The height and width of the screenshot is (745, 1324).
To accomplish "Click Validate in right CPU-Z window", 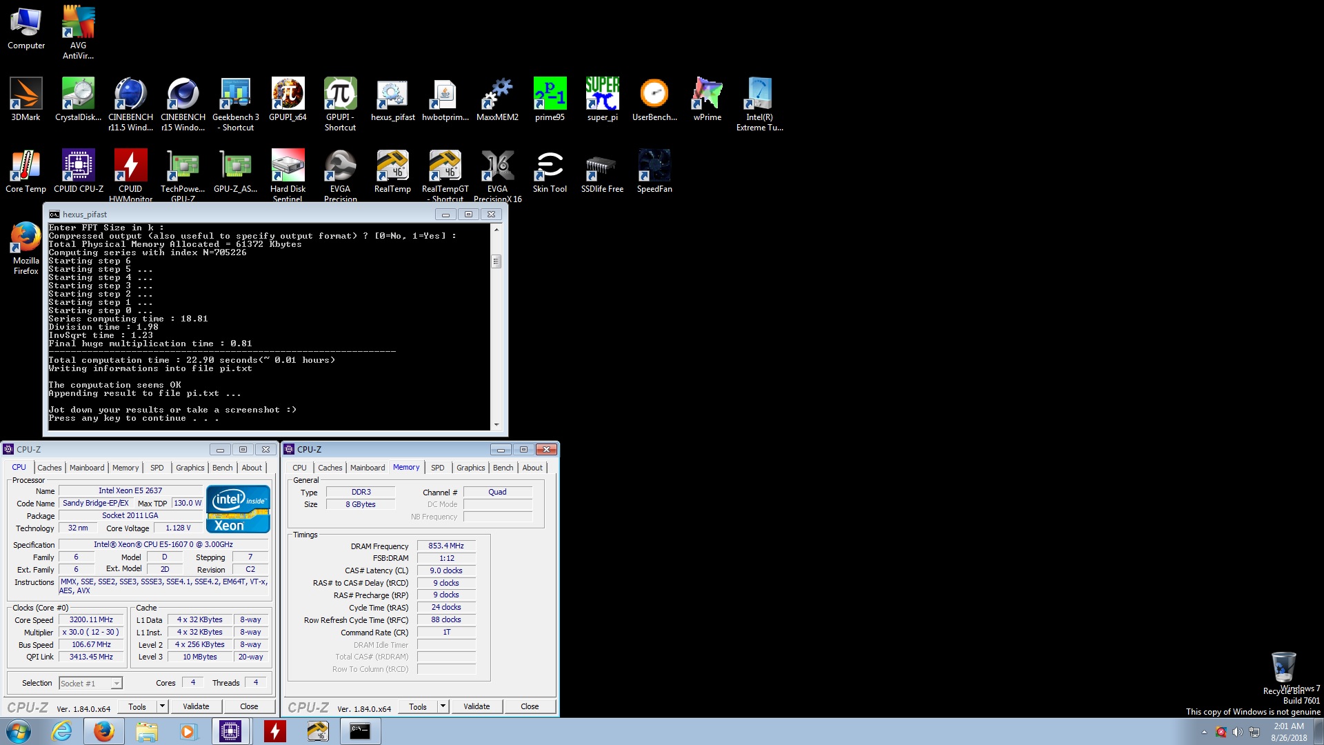I will [x=477, y=706].
